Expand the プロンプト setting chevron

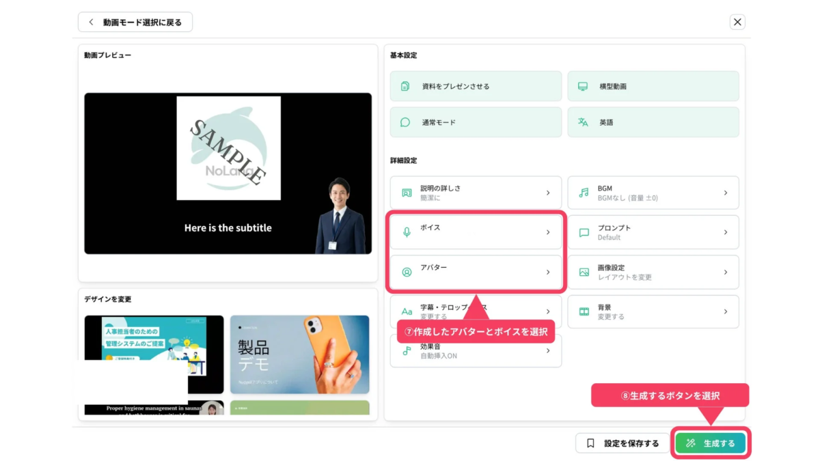(x=725, y=232)
